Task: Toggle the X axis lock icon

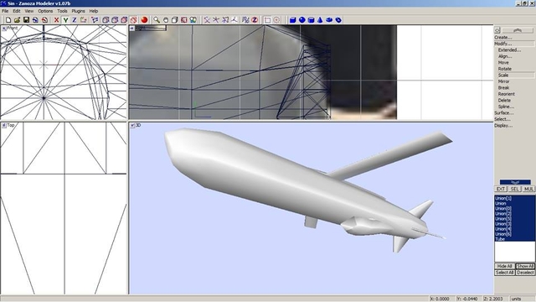Action: pyautogui.click(x=56, y=20)
